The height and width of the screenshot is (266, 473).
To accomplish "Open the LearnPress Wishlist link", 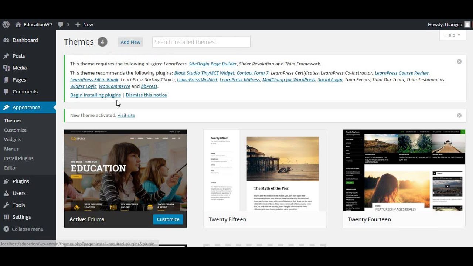I will pos(197,80).
